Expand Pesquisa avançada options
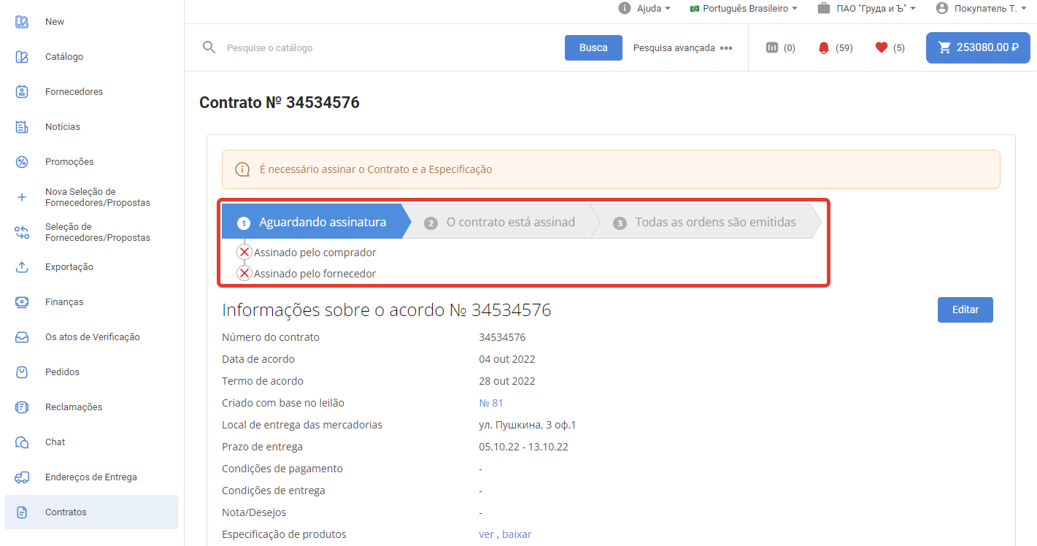The image size is (1037, 546). pos(682,48)
